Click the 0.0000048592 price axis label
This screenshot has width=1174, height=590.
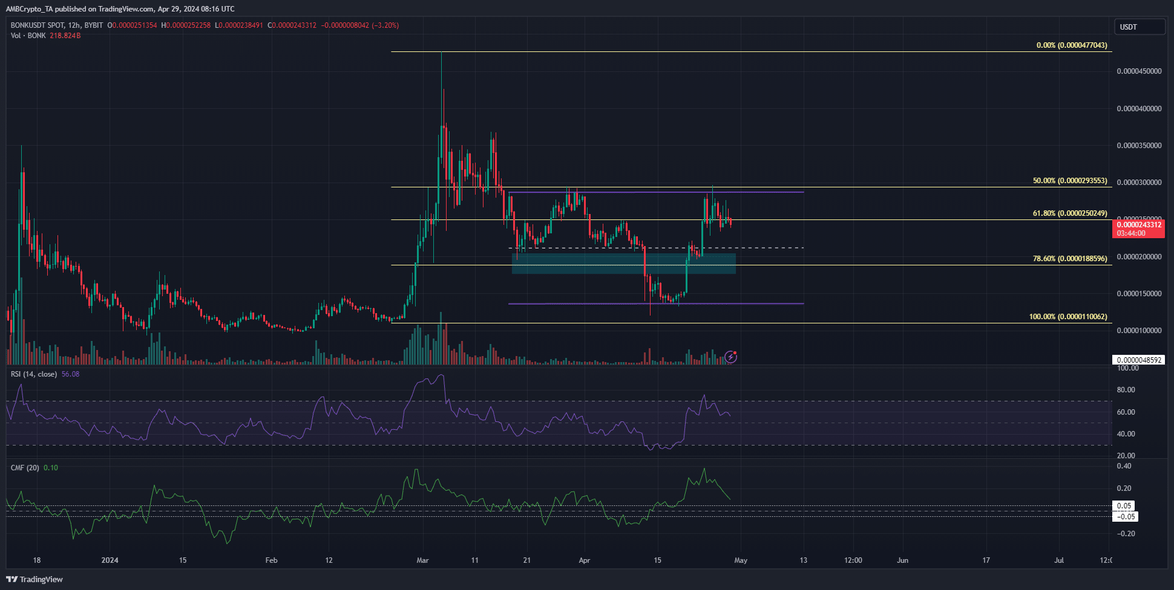[1138, 360]
